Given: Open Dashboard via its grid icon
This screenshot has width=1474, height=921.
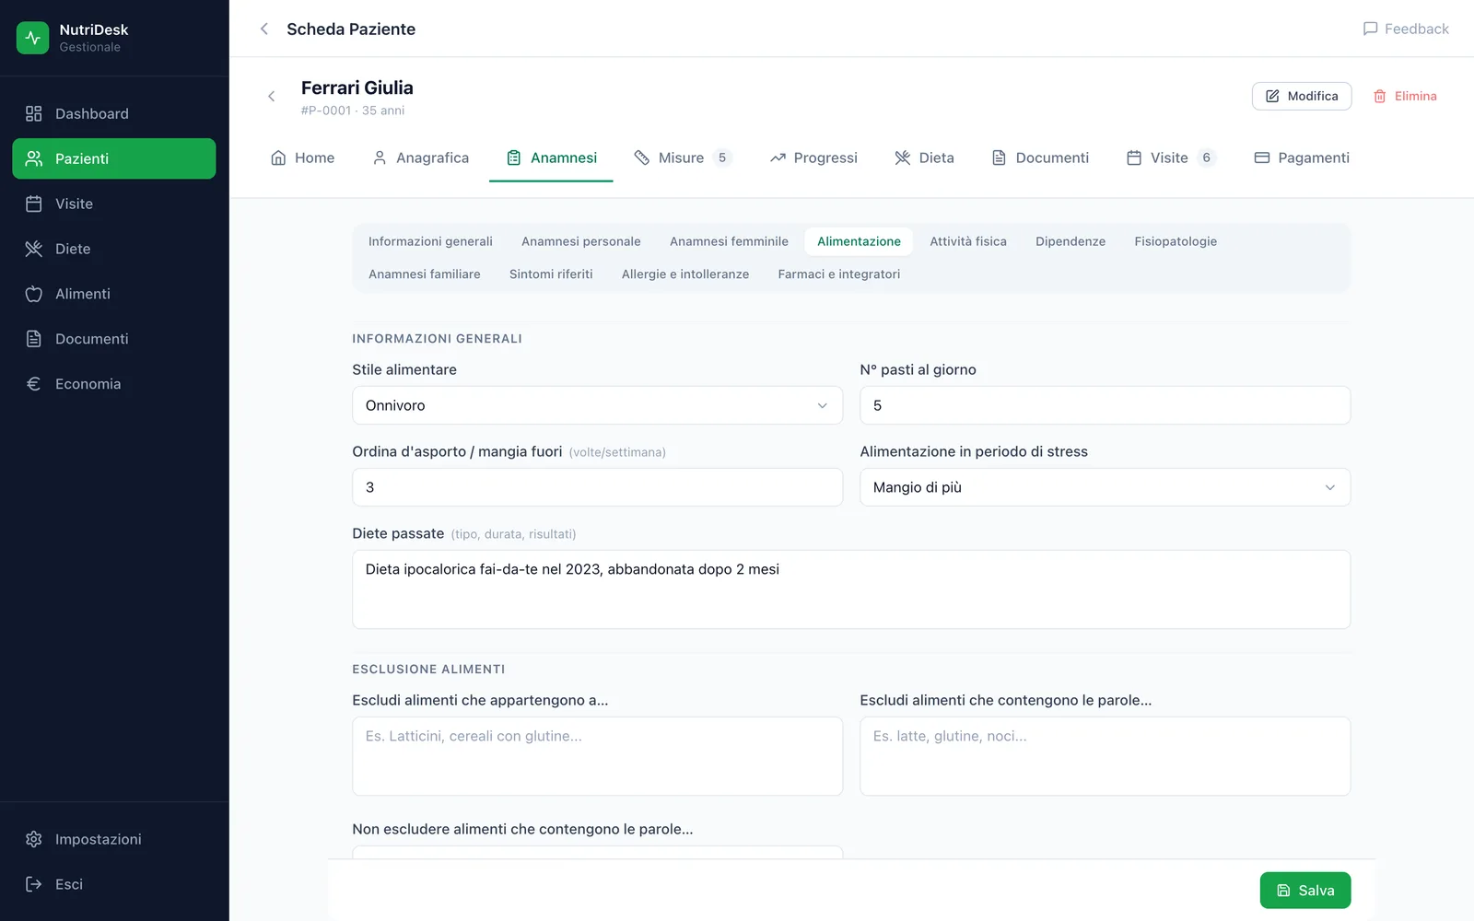Looking at the screenshot, I should tap(34, 113).
